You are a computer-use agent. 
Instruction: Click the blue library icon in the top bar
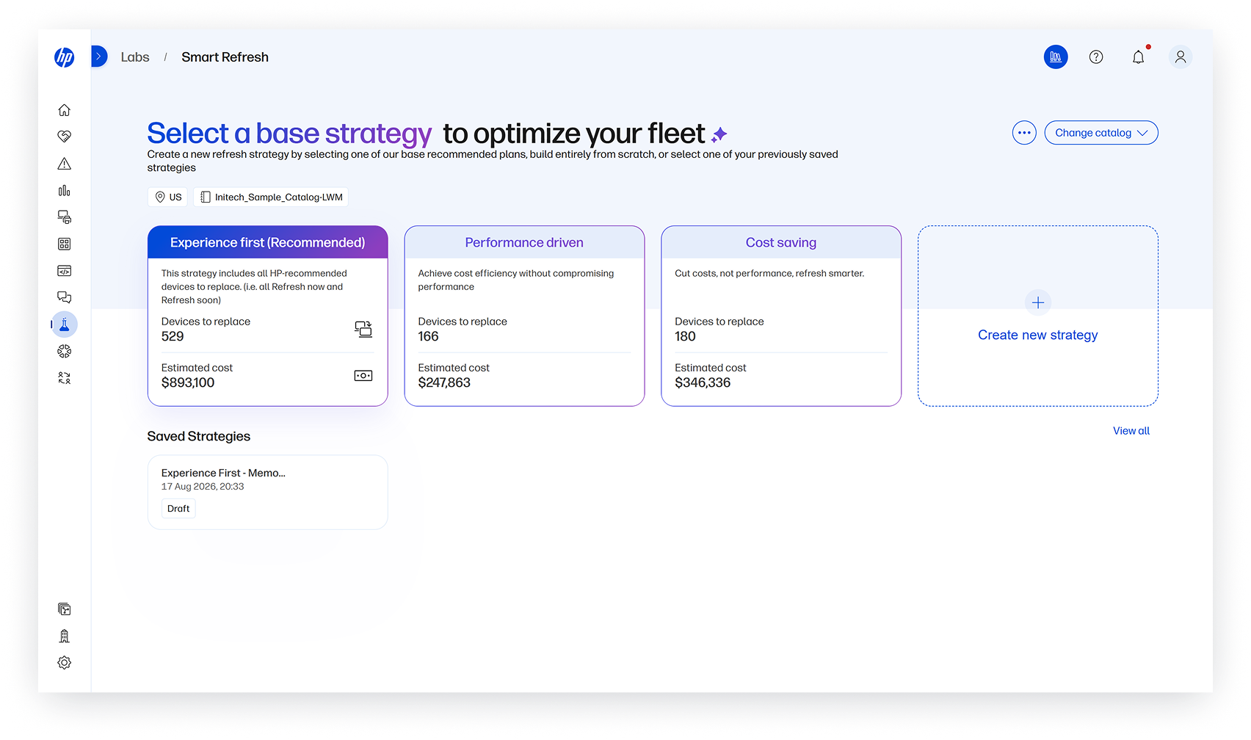1056,57
